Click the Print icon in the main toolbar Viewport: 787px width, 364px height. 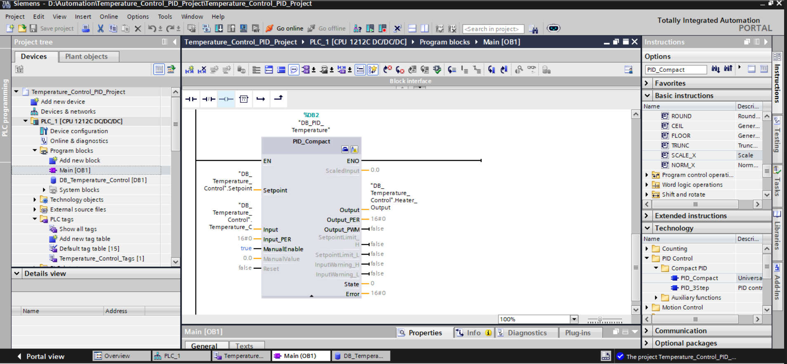coord(86,28)
